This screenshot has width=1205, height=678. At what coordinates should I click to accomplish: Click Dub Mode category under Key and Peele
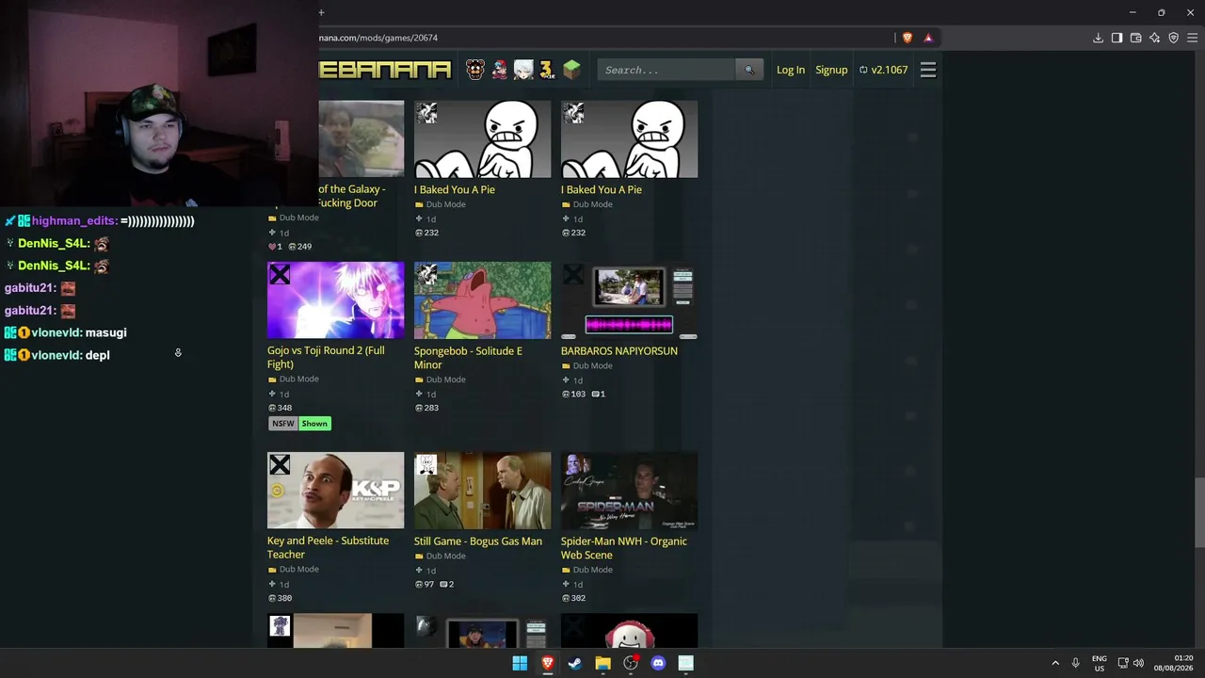pyautogui.click(x=298, y=570)
